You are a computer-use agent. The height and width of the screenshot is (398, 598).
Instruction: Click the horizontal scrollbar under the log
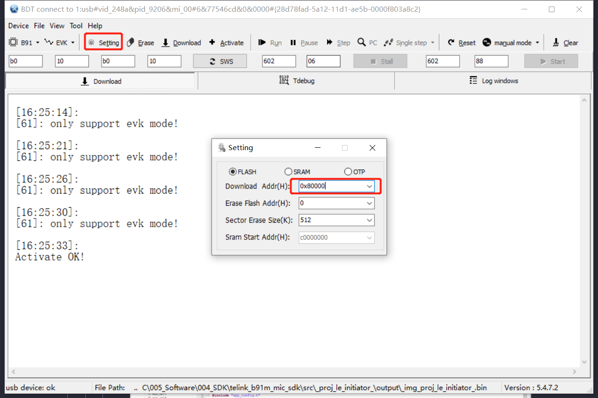(x=294, y=372)
